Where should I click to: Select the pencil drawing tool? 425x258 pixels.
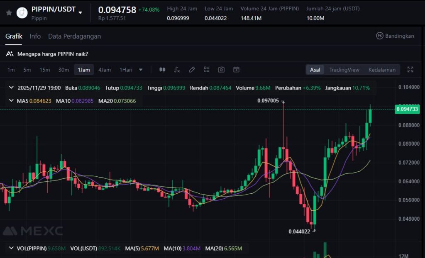coord(192,70)
